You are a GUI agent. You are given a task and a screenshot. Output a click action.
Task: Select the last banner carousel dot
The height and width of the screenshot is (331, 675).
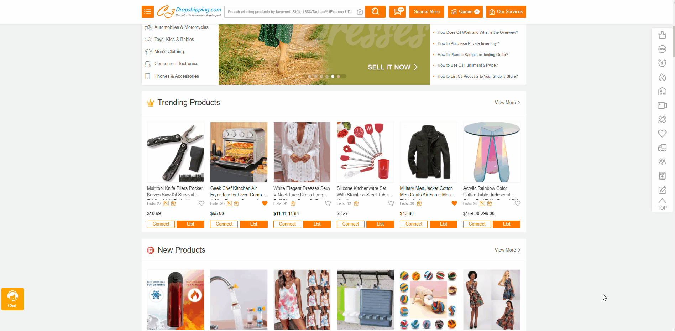point(338,76)
